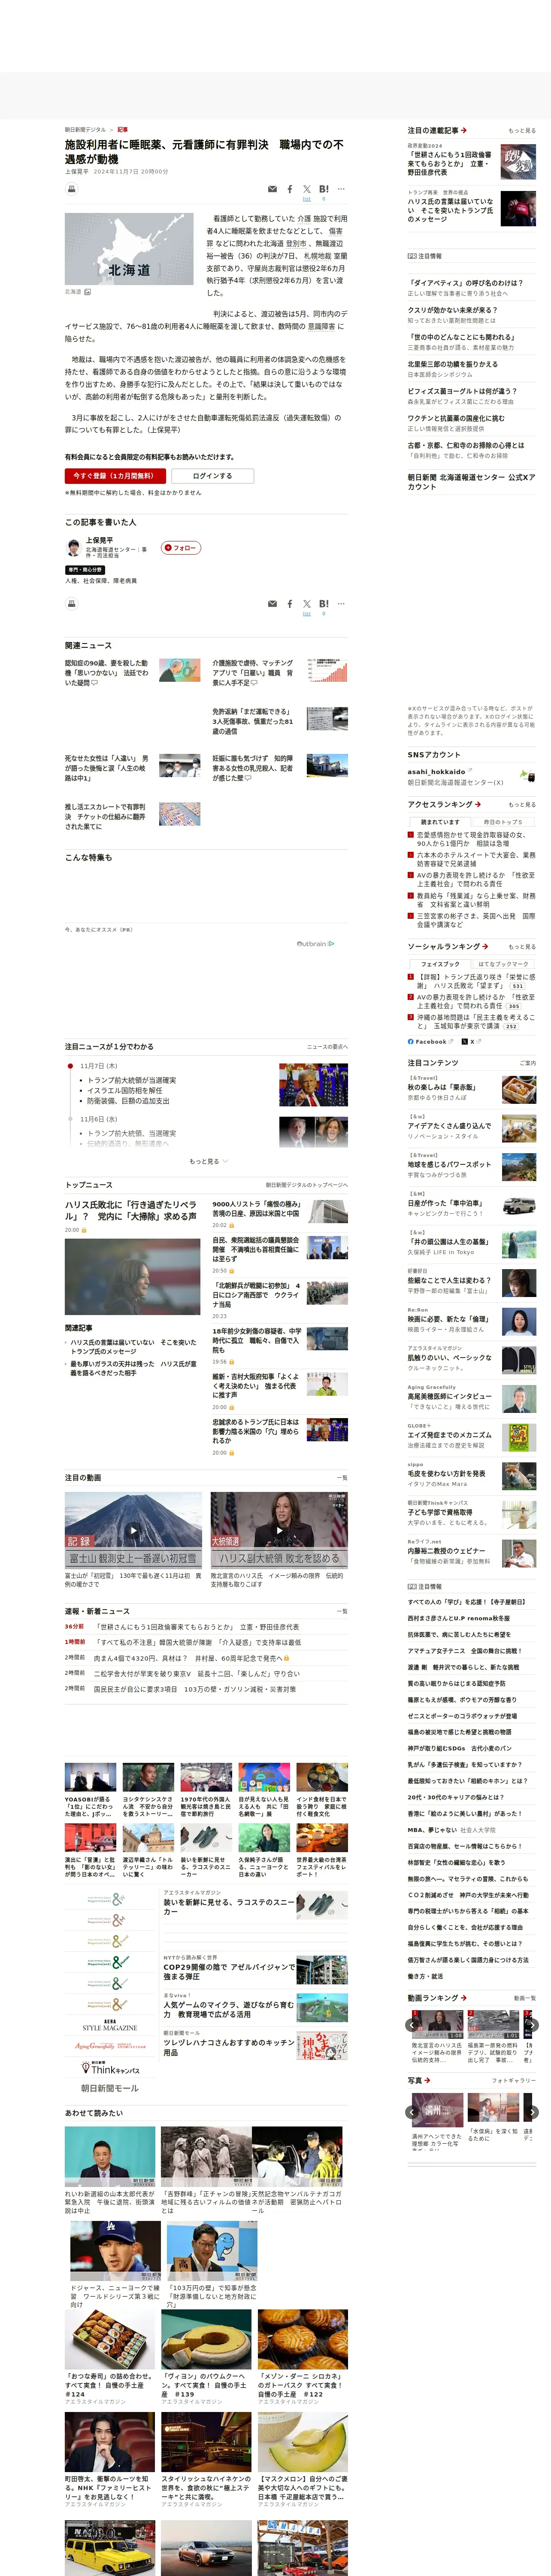
Task: Show previous photo in 写真 carousel
Action: (412, 2112)
